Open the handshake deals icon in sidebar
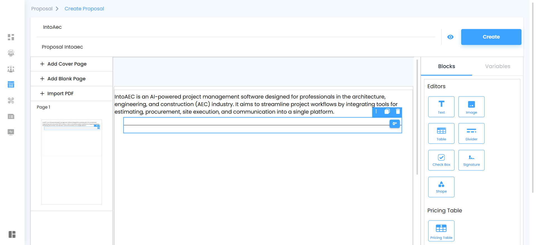The image size is (536, 245). coord(11,53)
